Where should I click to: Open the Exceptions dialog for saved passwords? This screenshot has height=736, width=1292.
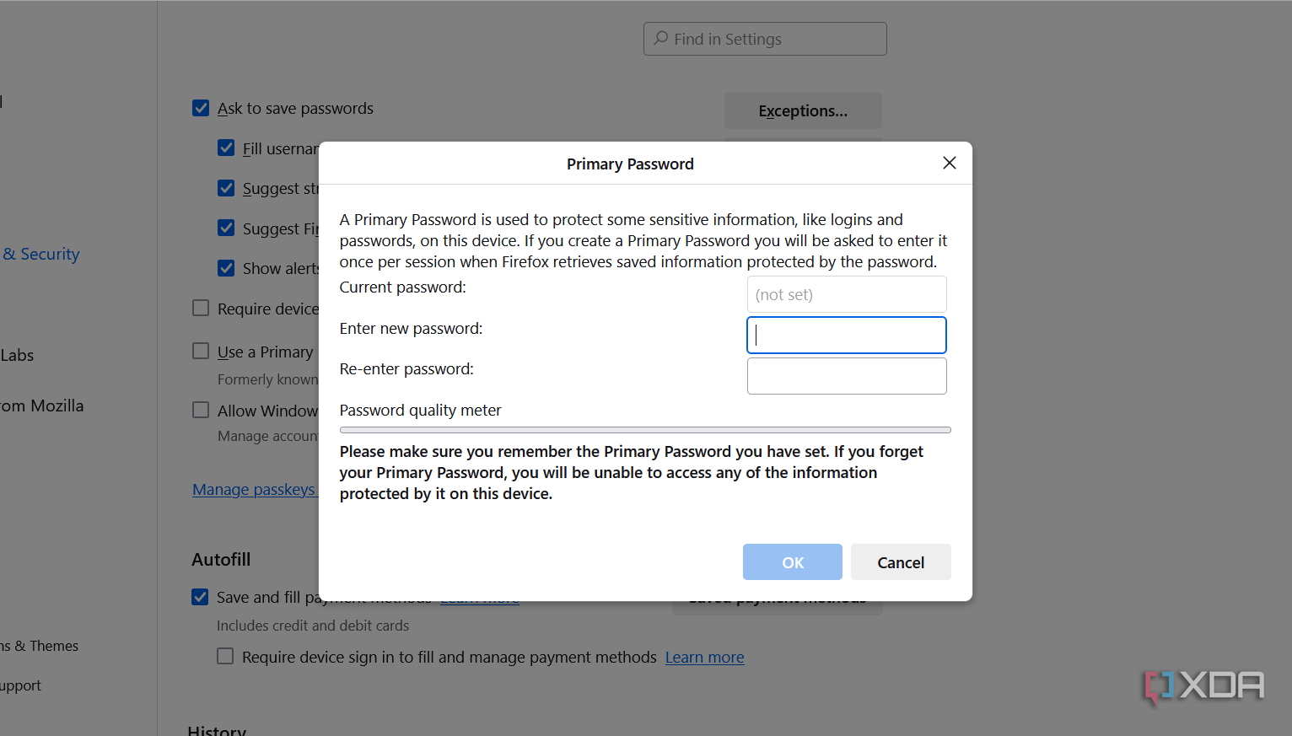tap(802, 110)
